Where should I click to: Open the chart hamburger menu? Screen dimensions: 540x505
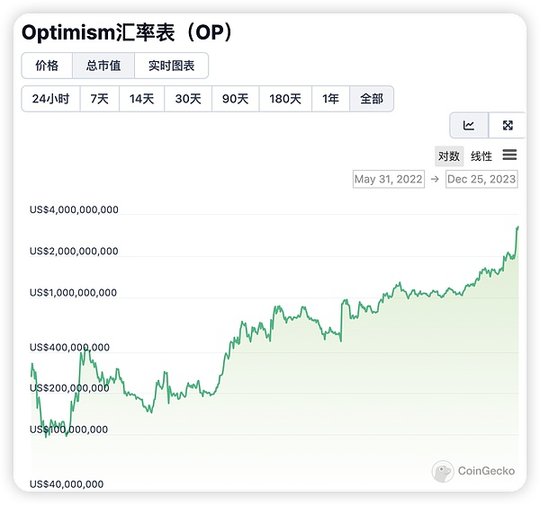tap(509, 155)
